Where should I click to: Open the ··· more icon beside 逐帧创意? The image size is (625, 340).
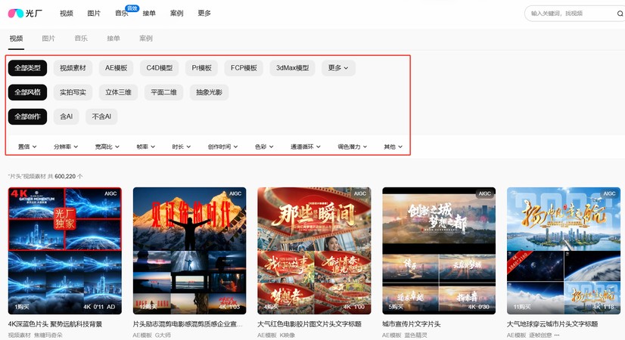coord(557,335)
